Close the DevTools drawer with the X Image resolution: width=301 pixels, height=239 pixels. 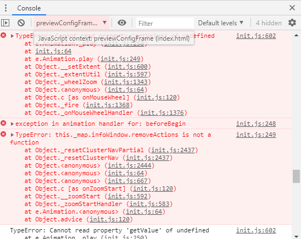pos(292,8)
